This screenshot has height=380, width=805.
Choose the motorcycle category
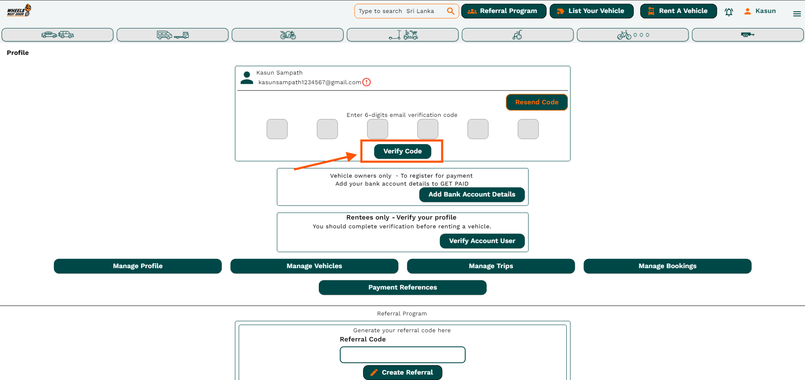click(287, 35)
